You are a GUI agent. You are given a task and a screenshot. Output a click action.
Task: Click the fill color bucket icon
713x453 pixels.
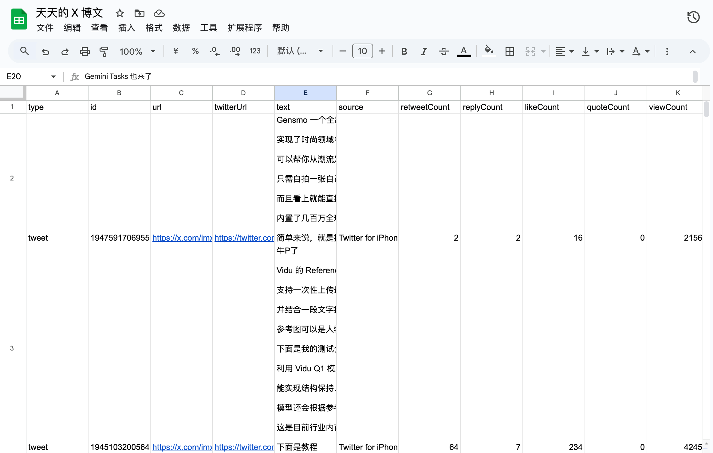coord(489,51)
